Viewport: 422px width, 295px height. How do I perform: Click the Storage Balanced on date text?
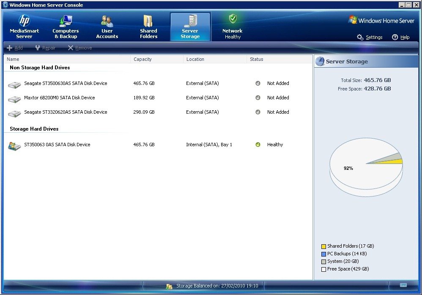coord(217,286)
